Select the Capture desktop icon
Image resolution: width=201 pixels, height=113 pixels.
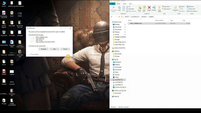pos(12,72)
